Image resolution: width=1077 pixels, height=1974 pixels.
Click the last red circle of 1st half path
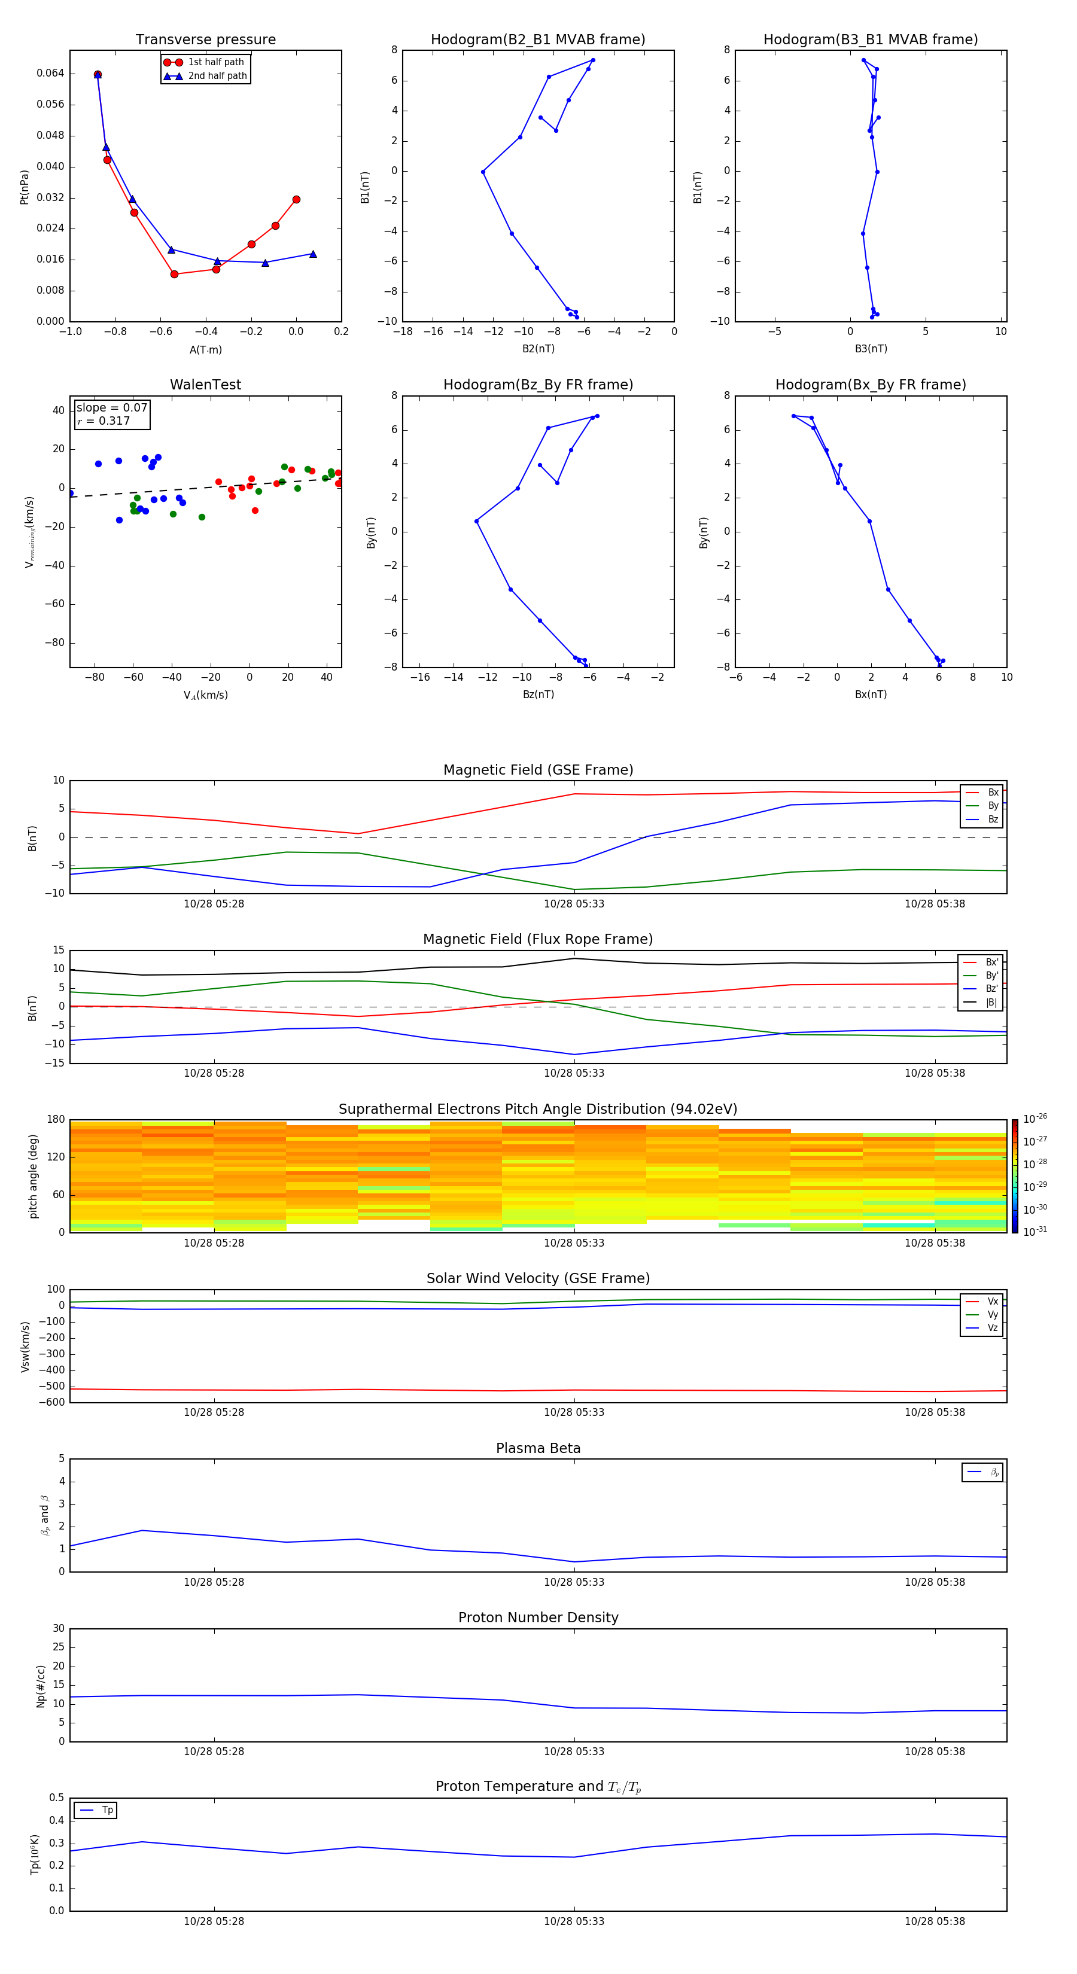coord(296,199)
